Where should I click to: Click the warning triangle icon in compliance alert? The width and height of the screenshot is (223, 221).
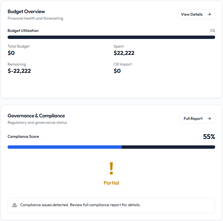coord(15,205)
